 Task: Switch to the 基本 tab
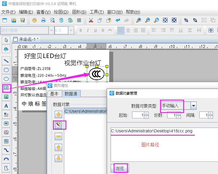click(54, 94)
